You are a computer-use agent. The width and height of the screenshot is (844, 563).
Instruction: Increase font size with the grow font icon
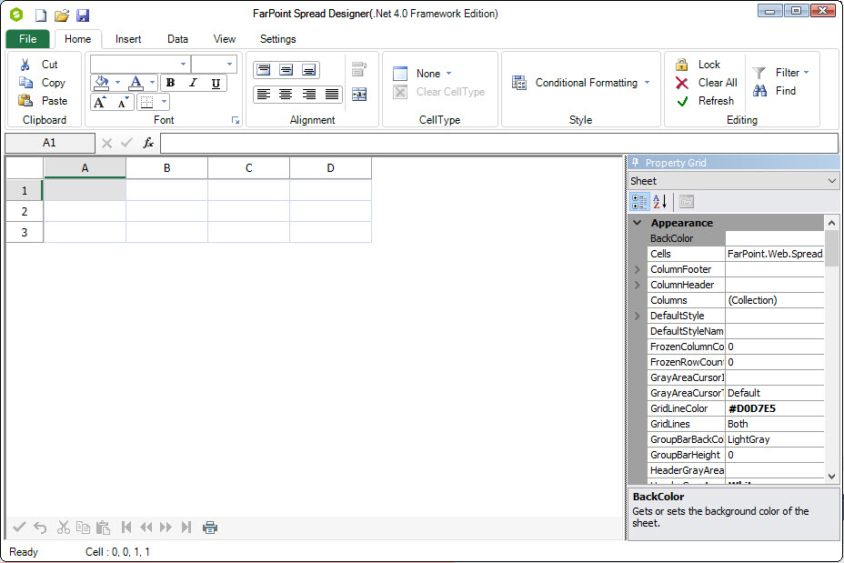(101, 102)
